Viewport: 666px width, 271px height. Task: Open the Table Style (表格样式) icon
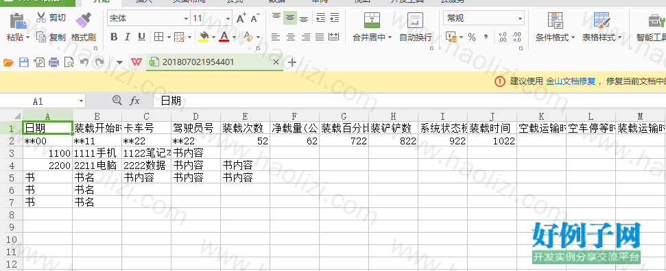(602, 20)
